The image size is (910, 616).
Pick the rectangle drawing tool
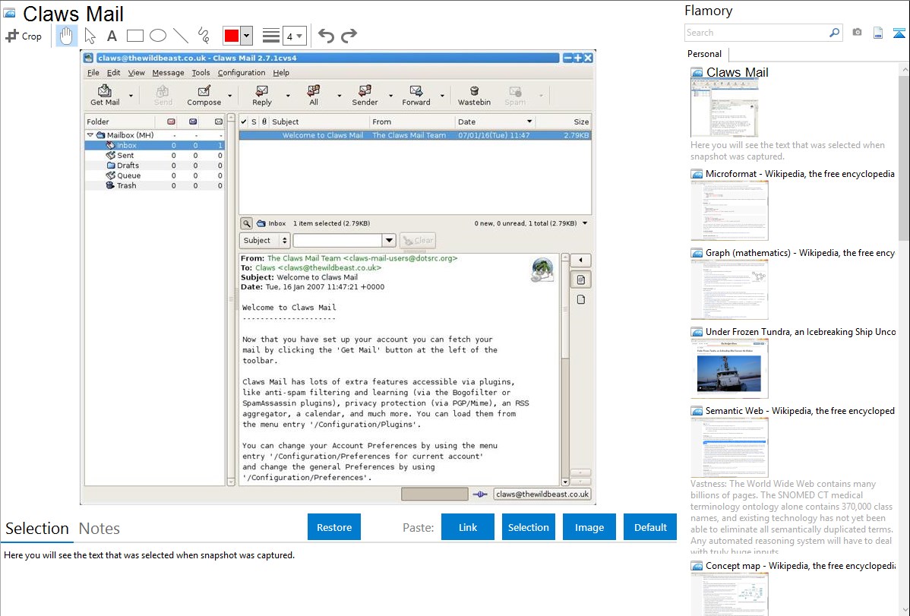click(x=134, y=36)
